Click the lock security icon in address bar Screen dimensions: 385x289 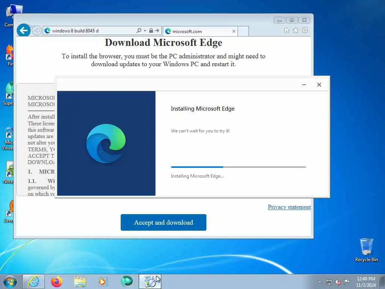click(x=151, y=30)
